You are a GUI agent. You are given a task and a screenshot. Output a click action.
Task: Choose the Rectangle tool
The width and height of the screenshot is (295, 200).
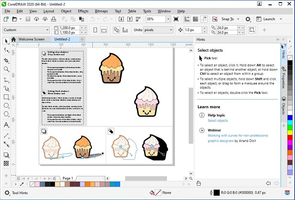(x=6, y=97)
